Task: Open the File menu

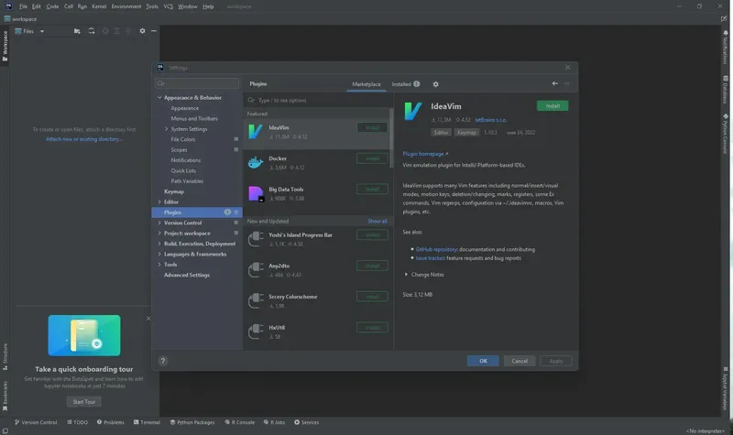Action: pos(23,6)
